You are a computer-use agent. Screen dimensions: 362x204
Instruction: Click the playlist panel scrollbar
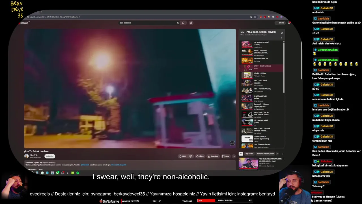pyautogui.click(x=284, y=68)
